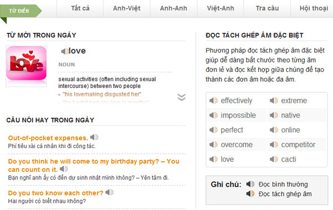Screen dimensions: 333x210
Task: Click speaker icon beside 'overcome'
Action: pyautogui.click(x=214, y=145)
